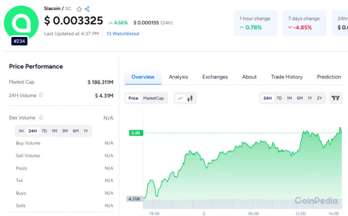The image size is (348, 216).
Task: Set chart range to 1M
Action: 289,98
